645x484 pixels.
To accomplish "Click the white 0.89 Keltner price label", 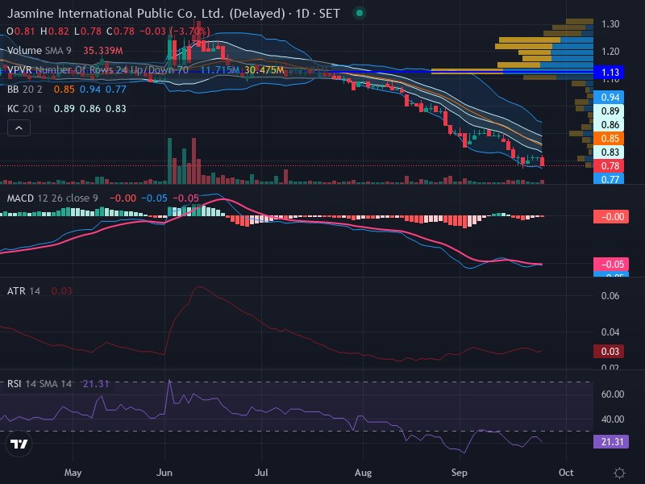I will point(610,111).
